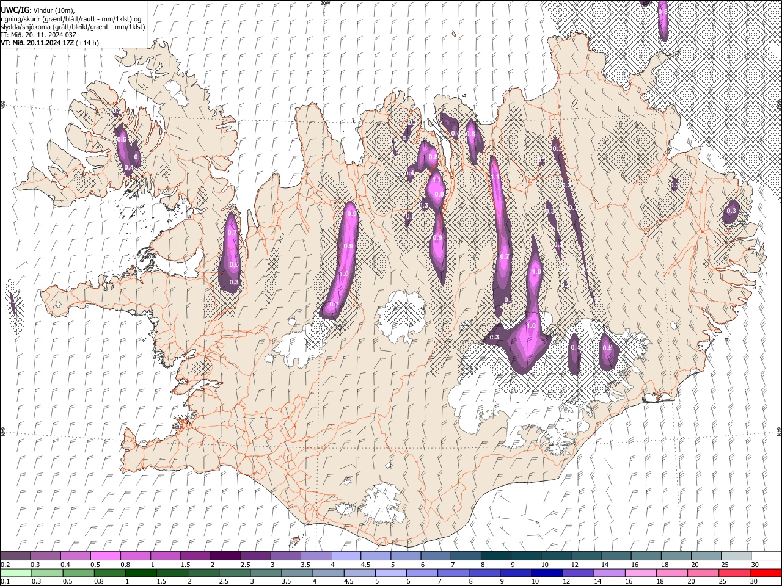Pick the green 0.8 swatch in lower scale
The height and width of the screenshot is (586, 782).
[109, 573]
